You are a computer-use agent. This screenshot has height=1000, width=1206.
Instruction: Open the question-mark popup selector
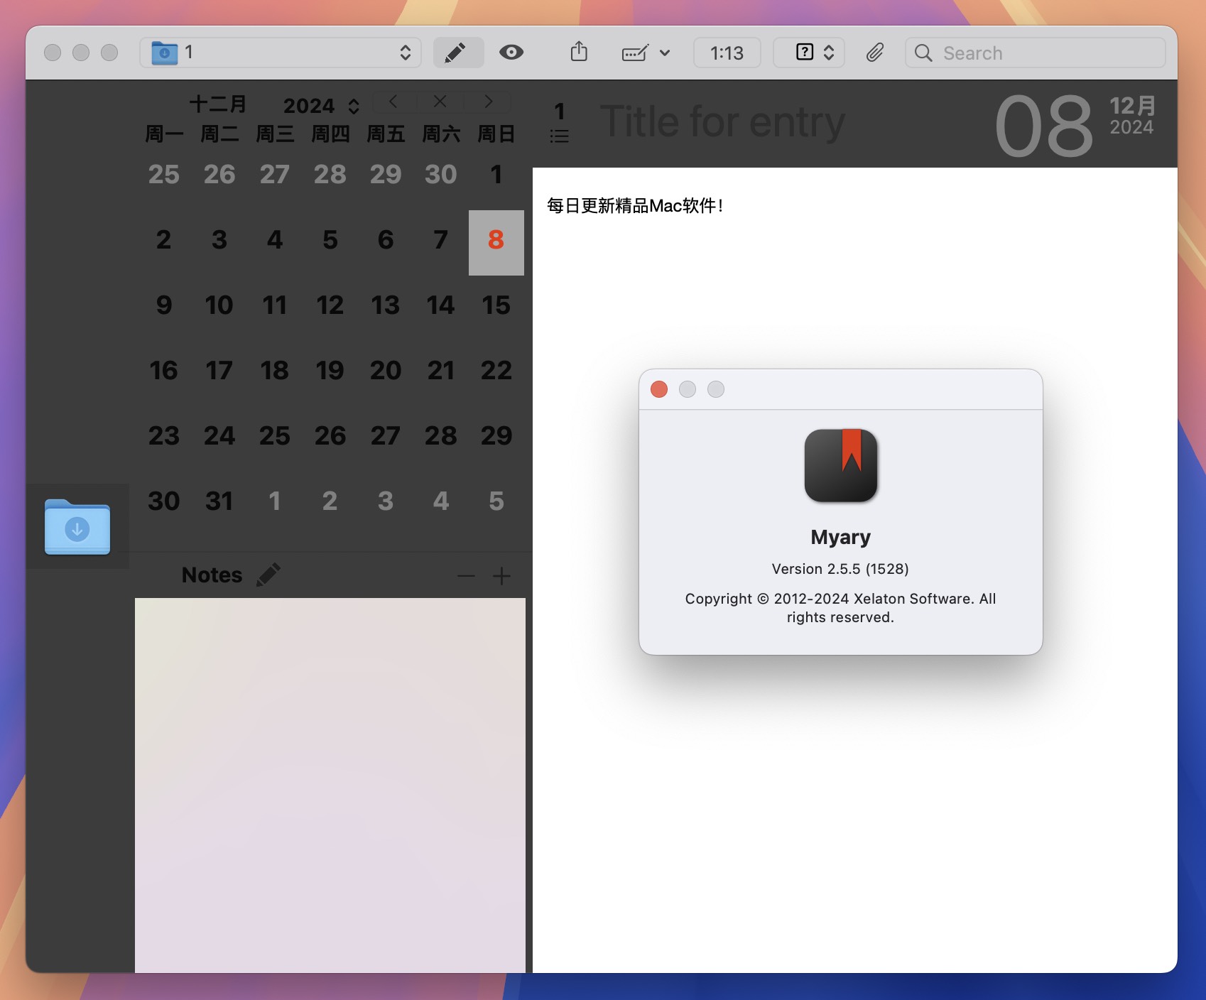click(809, 53)
